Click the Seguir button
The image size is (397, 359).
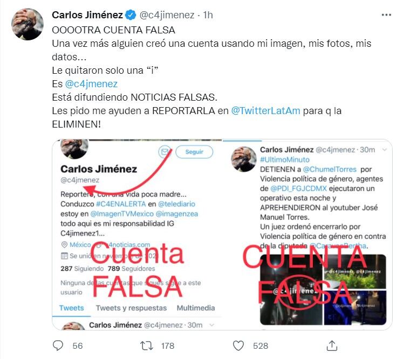pyautogui.click(x=194, y=152)
